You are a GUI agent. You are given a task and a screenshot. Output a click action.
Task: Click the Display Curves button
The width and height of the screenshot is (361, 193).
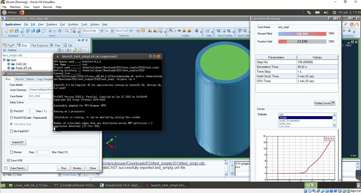[323, 103]
